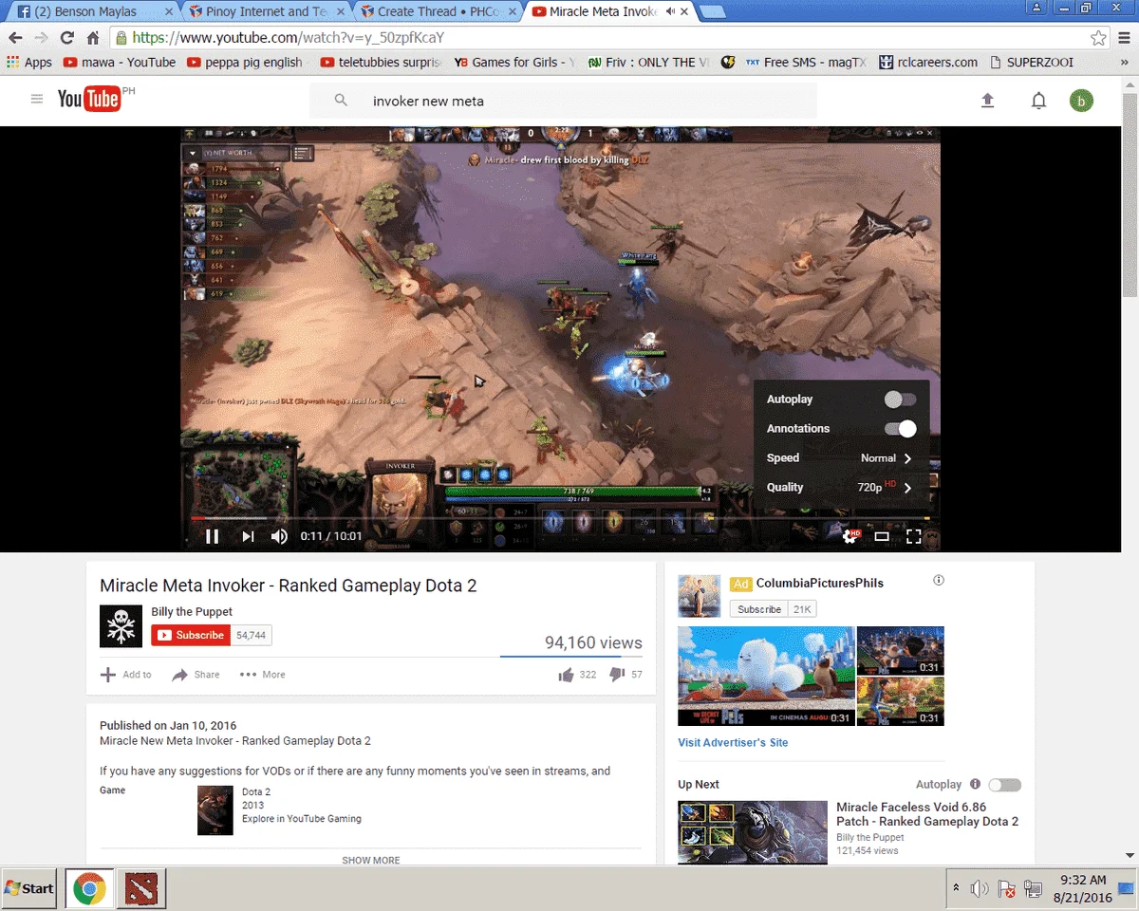Disable Annotations in the player settings menu
This screenshot has height=911, width=1139.
(901, 429)
